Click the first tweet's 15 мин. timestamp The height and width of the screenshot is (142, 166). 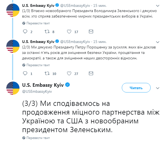100,5
